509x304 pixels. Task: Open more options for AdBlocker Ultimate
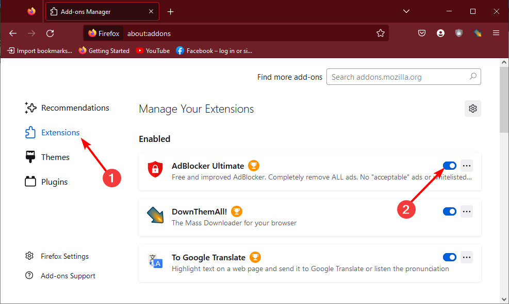467,166
